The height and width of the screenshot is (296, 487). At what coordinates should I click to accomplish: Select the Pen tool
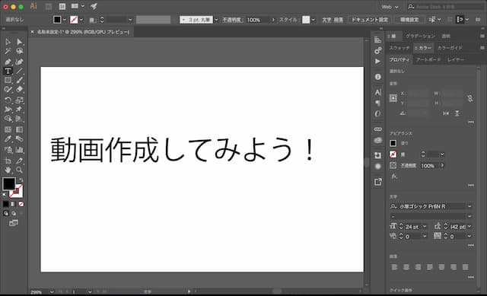[x=8, y=62]
